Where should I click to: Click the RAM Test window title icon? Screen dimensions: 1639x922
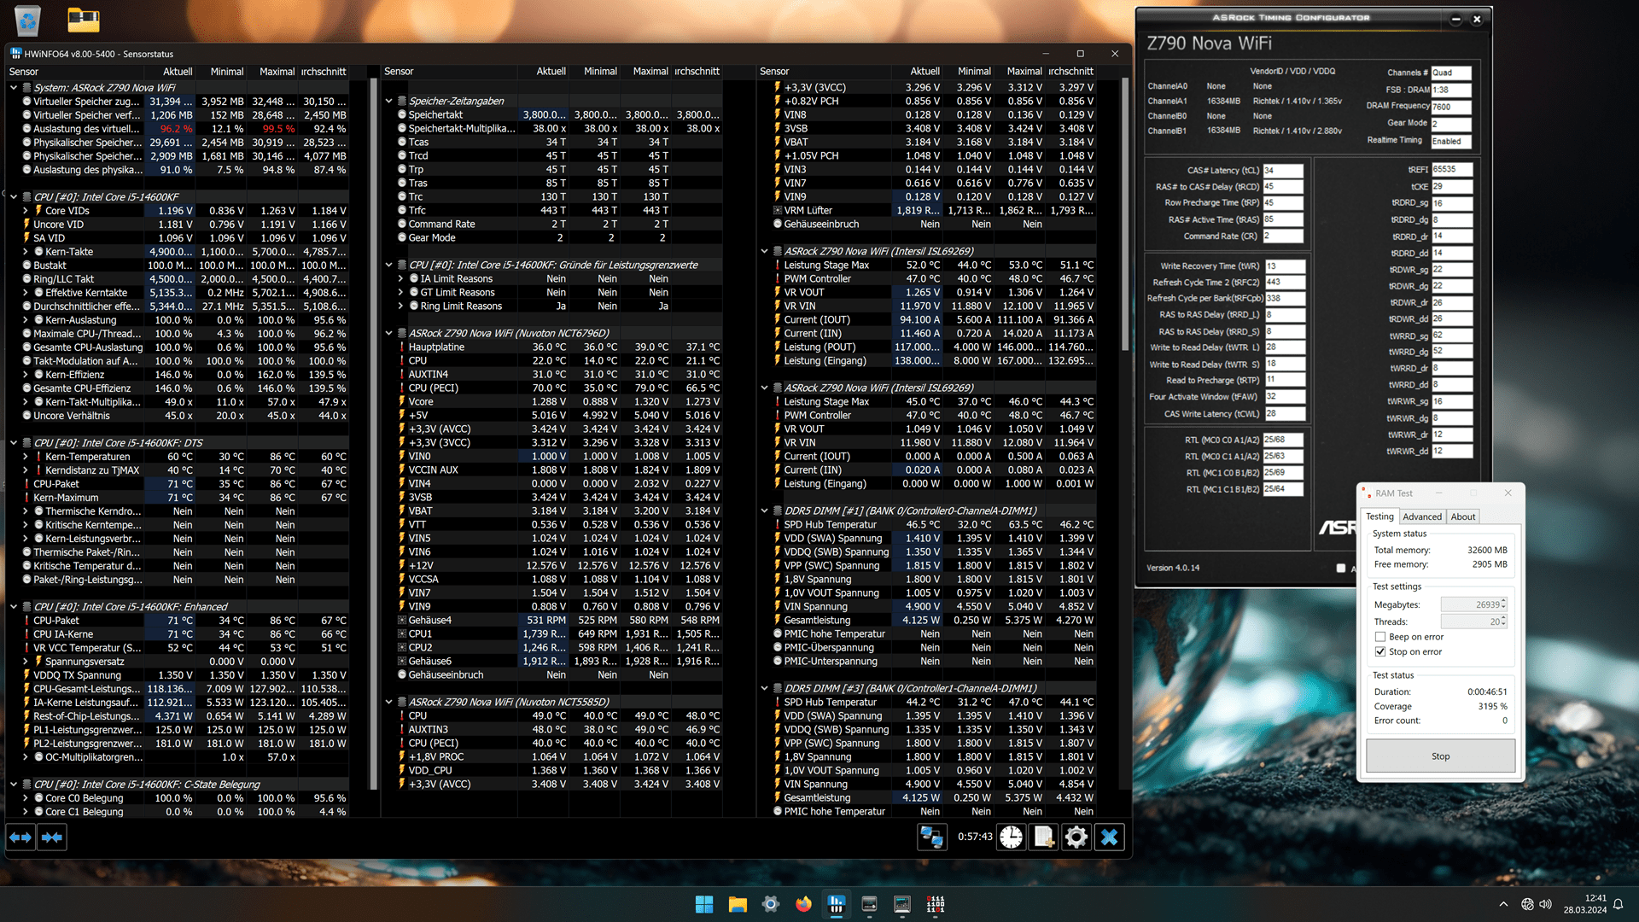[1366, 493]
